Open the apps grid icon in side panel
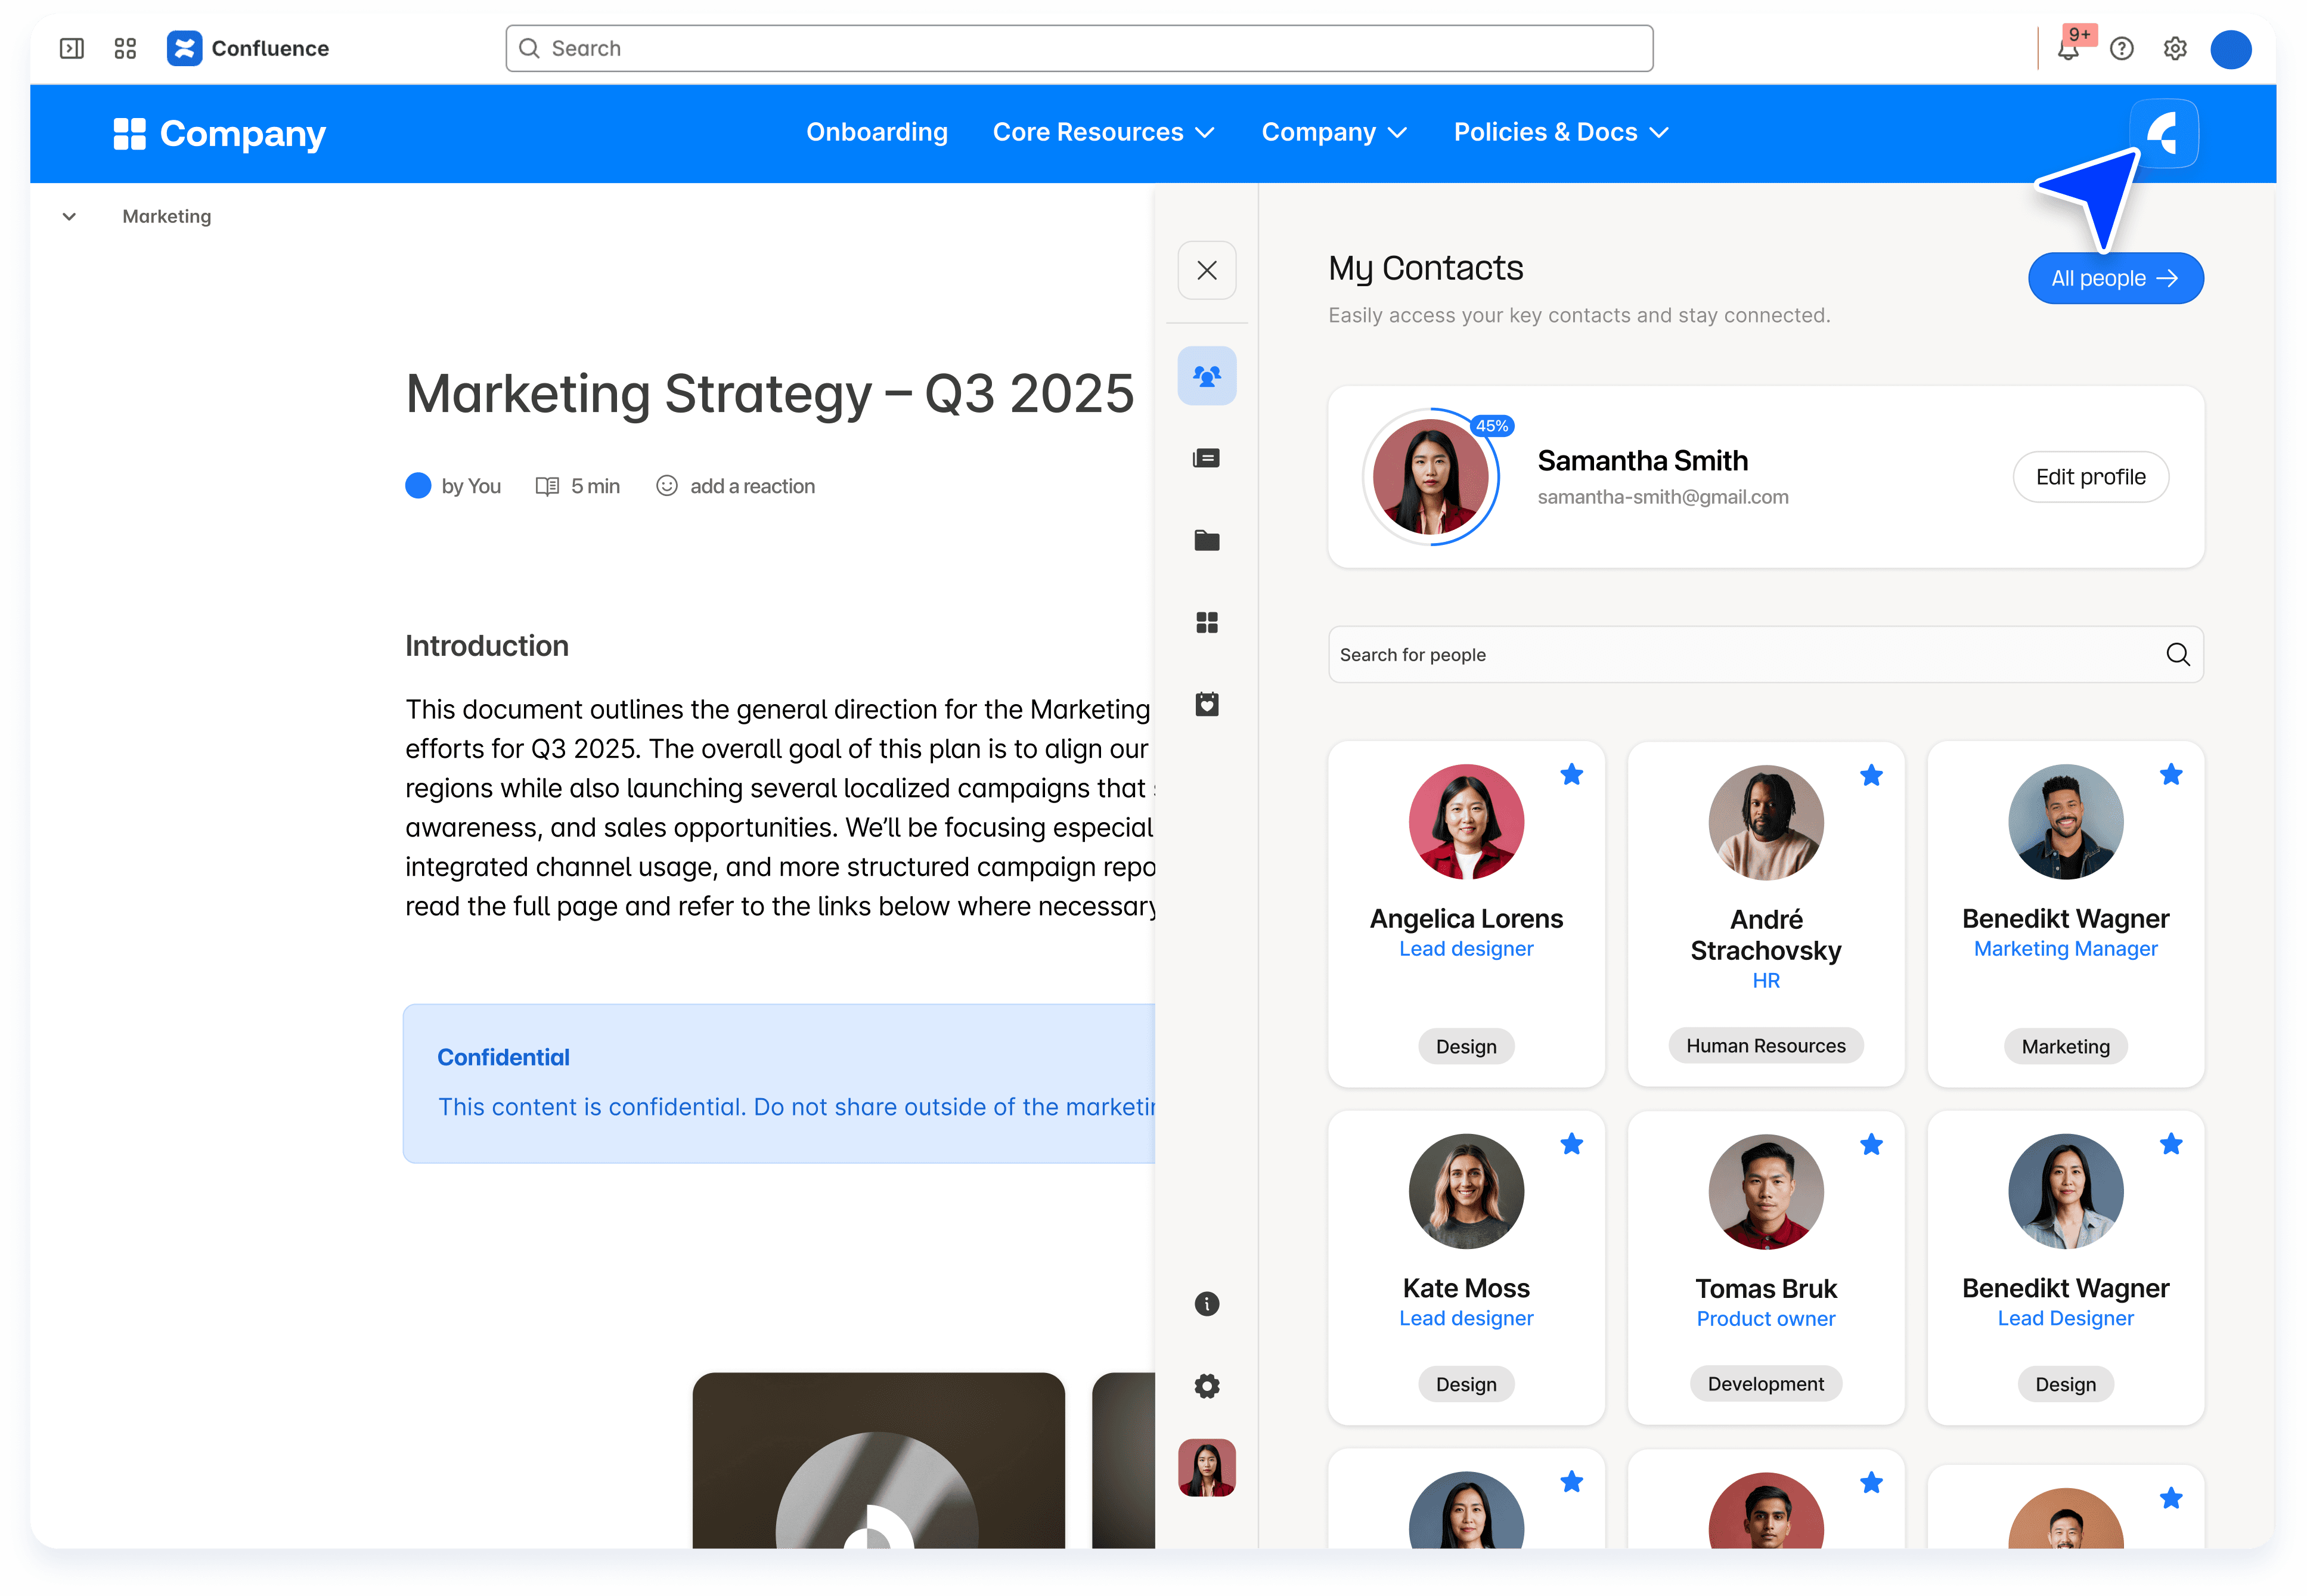This screenshot has height=1596, width=2307. [x=1206, y=623]
